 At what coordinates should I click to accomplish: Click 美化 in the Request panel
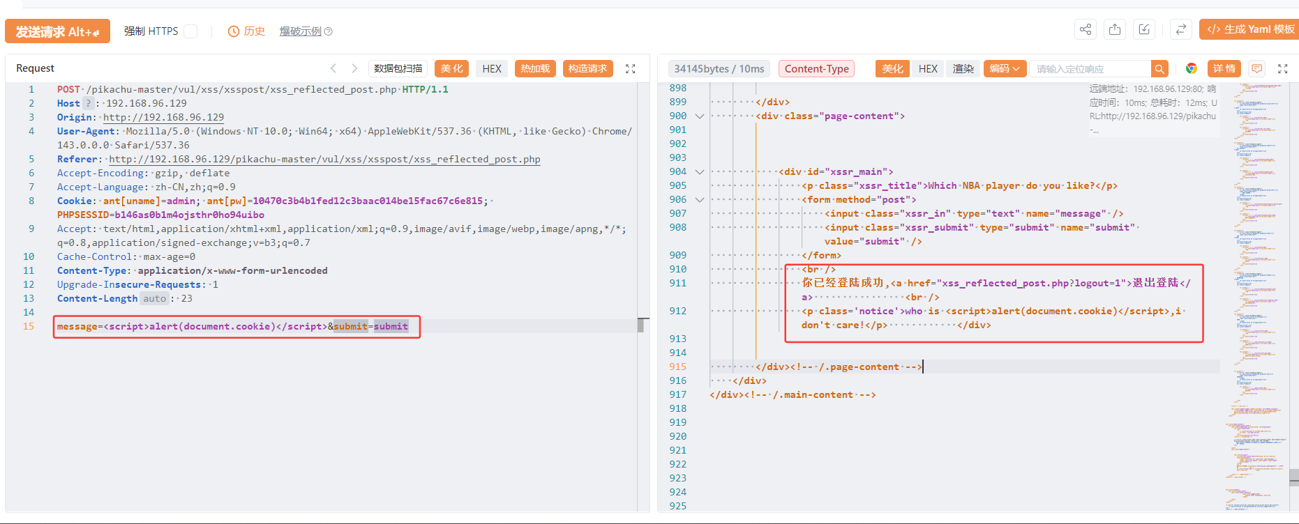click(x=451, y=68)
